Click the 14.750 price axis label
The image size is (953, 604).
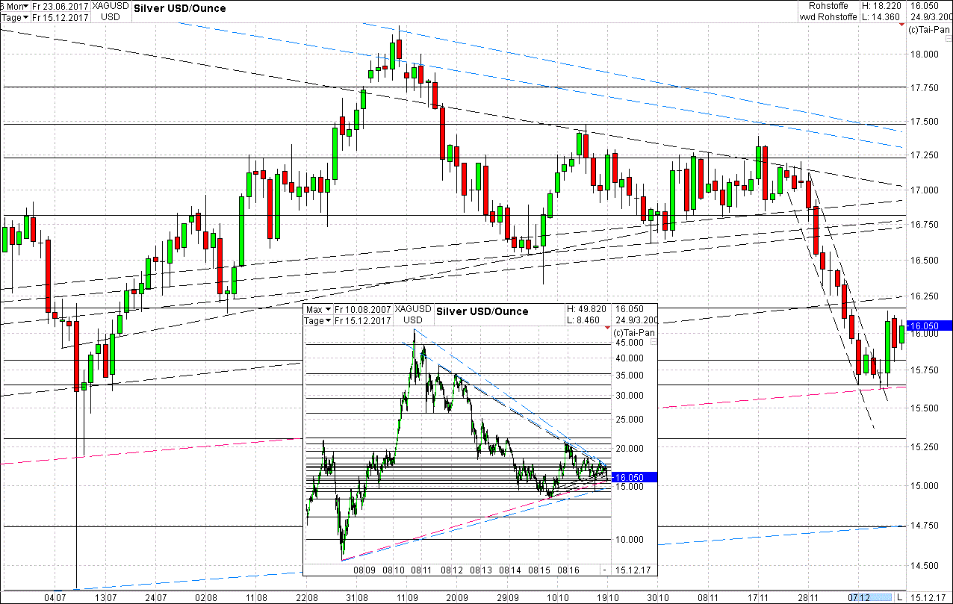click(924, 526)
